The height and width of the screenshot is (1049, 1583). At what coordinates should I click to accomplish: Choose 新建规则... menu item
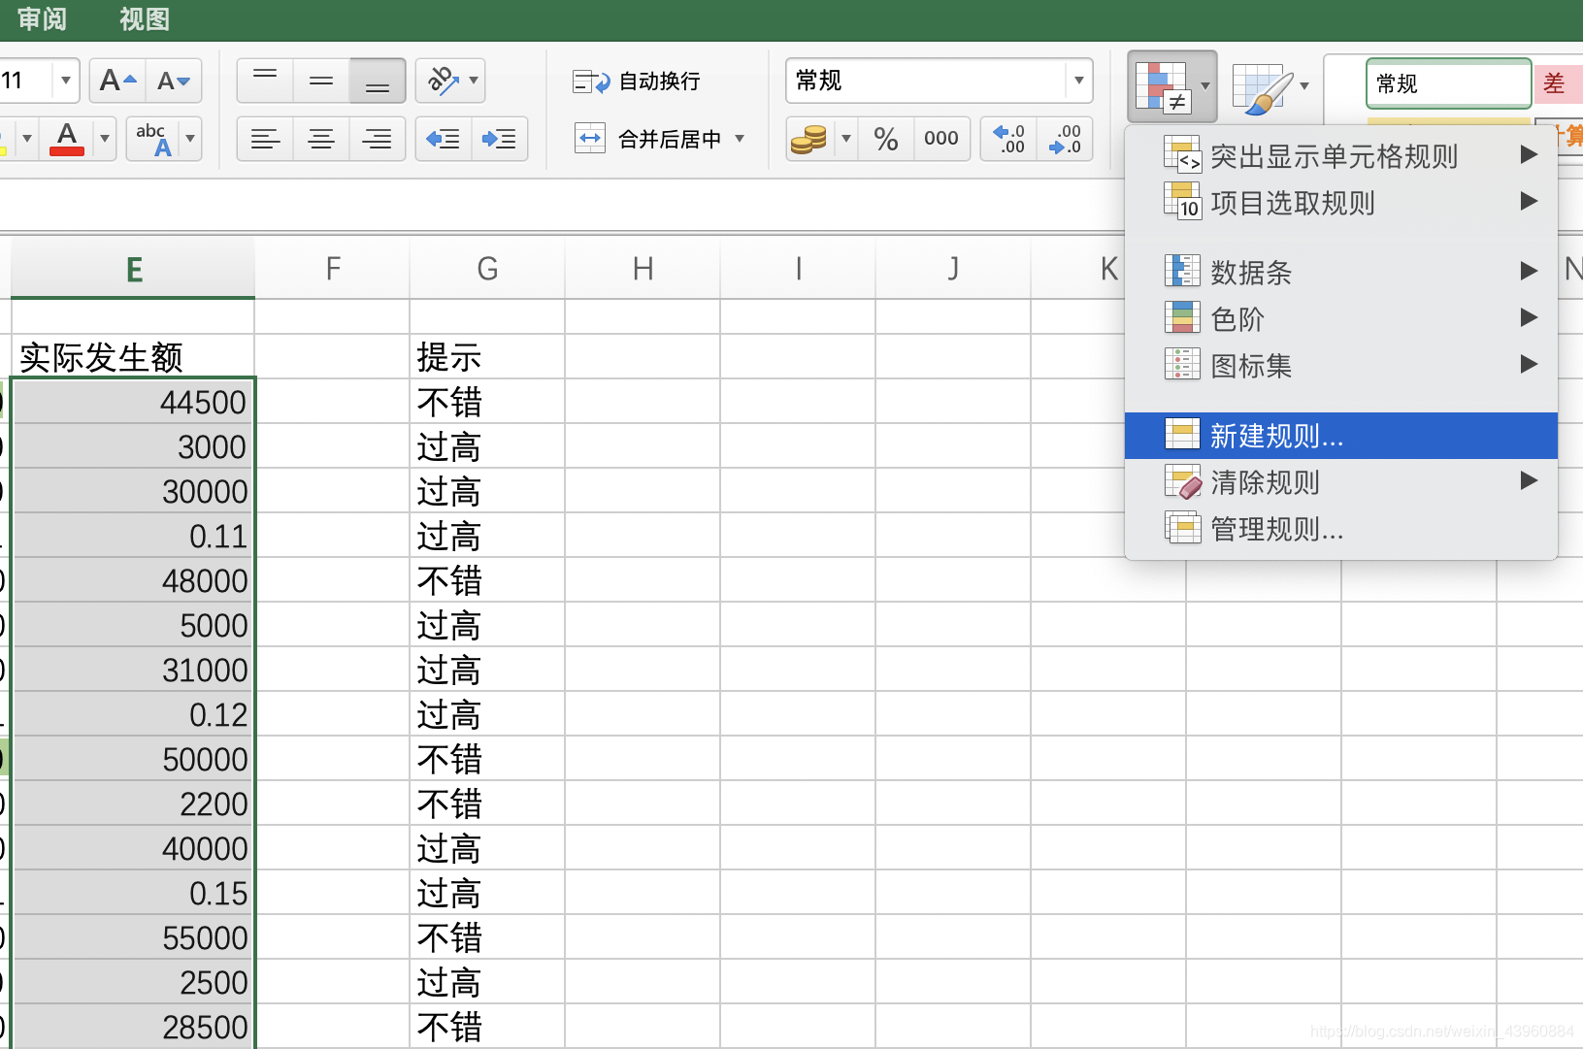click(x=1341, y=436)
